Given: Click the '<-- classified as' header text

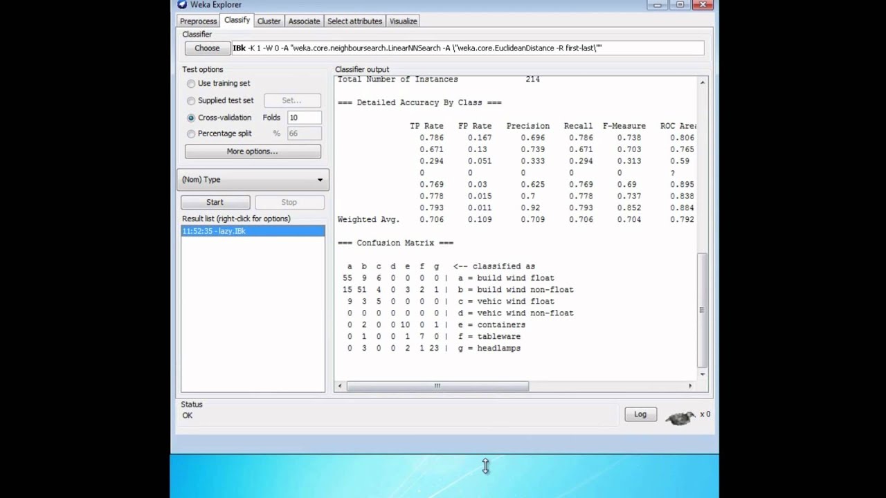Looking at the screenshot, I should pyautogui.click(x=494, y=266).
